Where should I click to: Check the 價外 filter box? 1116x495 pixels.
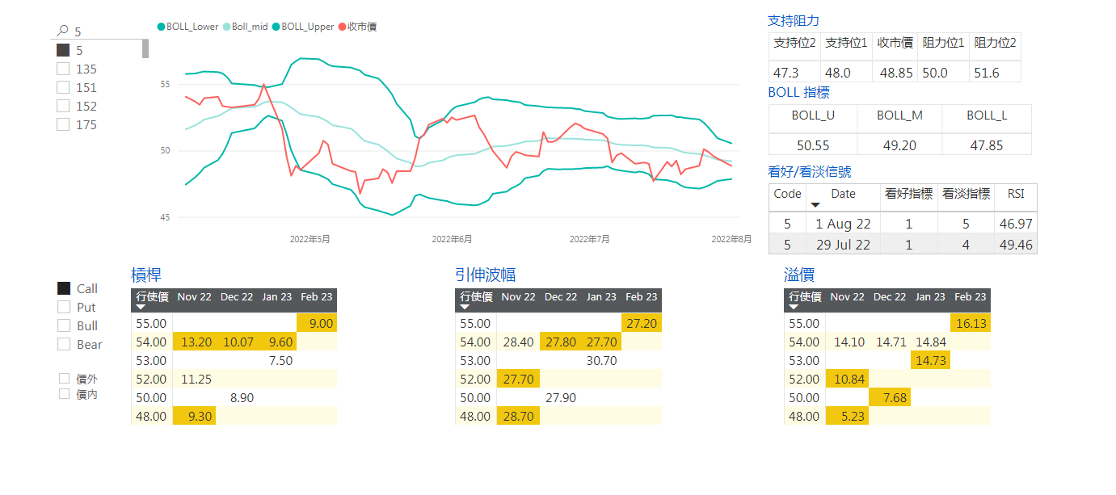[64, 378]
